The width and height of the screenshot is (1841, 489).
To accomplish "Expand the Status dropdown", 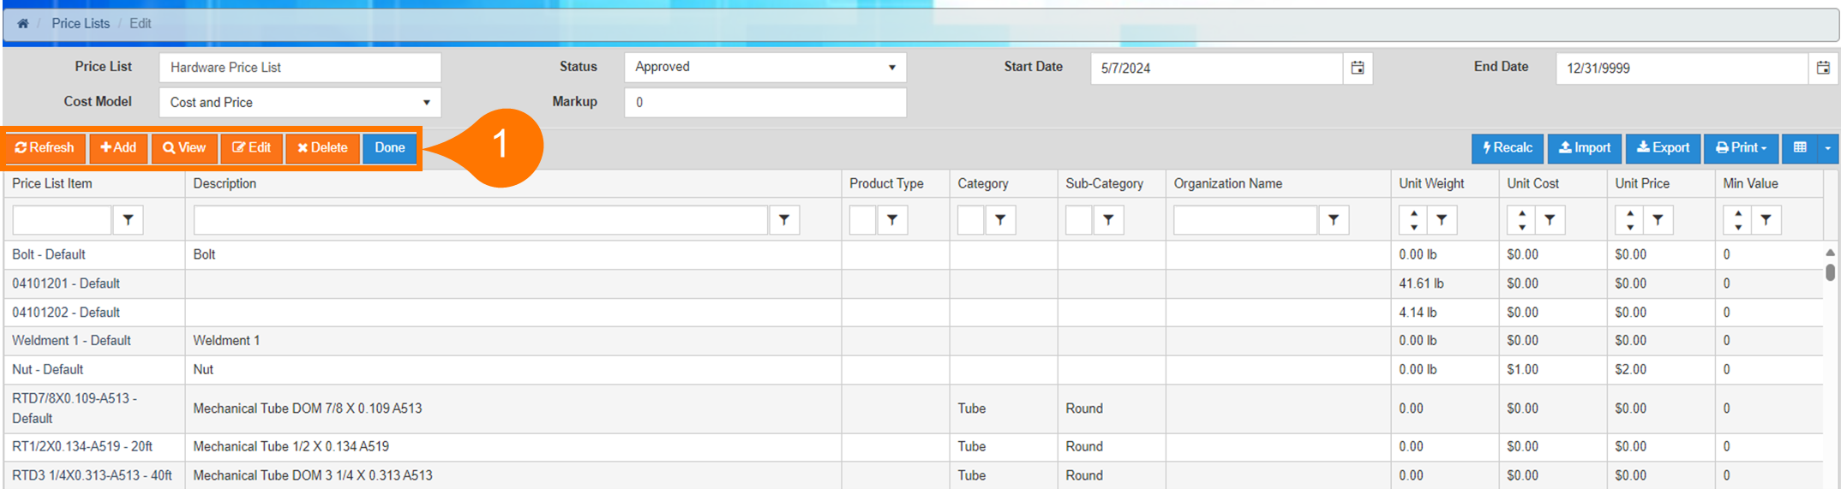I will pos(891,68).
